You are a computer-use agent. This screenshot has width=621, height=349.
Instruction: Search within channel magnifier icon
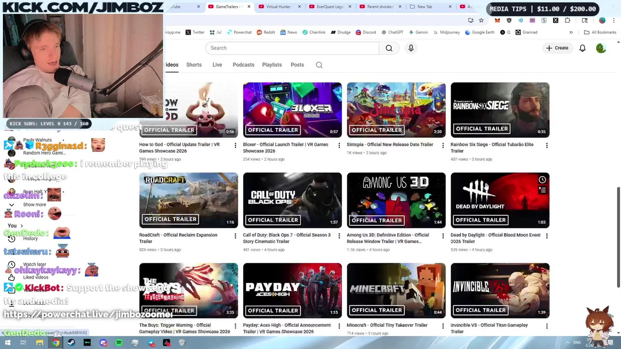pos(319,65)
